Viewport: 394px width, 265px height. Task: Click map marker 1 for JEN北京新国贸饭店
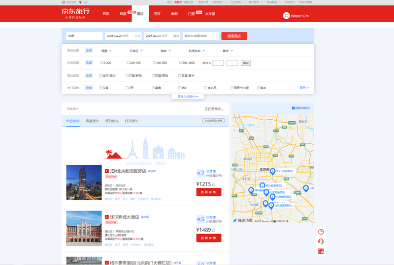click(272, 172)
